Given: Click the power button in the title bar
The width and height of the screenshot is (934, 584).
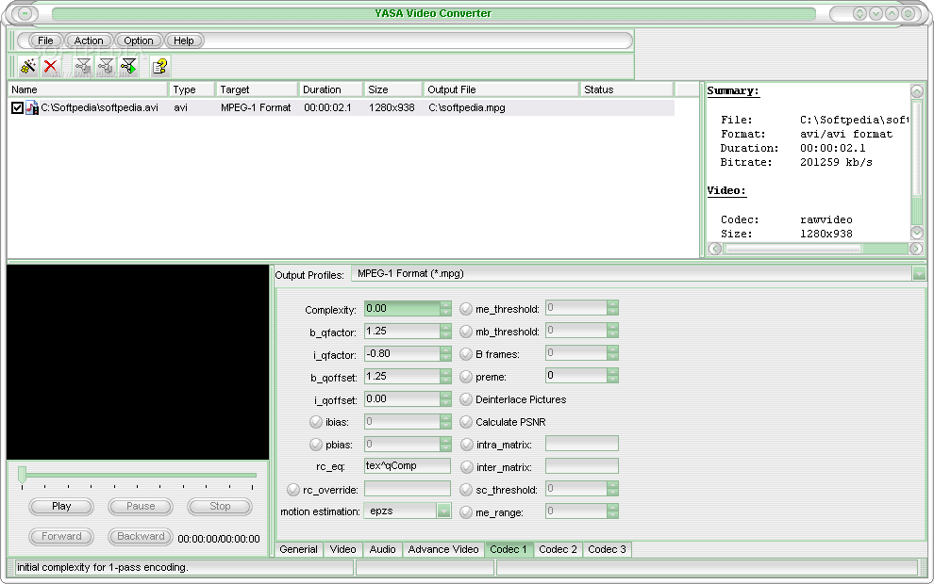Looking at the screenshot, I should (908, 13).
